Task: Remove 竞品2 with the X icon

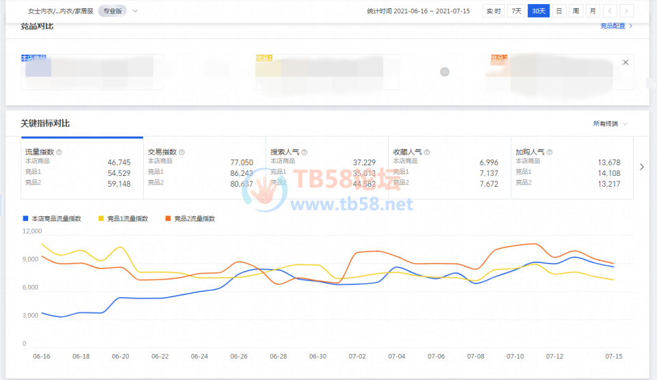Action: point(626,62)
